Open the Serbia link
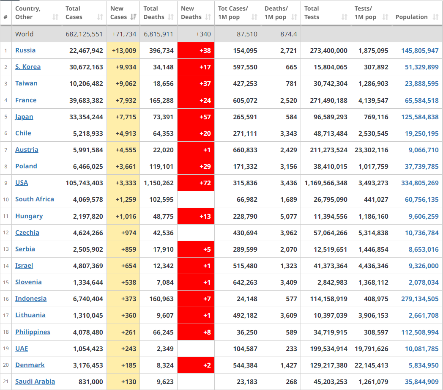This screenshot has height=390, width=443. [25, 249]
